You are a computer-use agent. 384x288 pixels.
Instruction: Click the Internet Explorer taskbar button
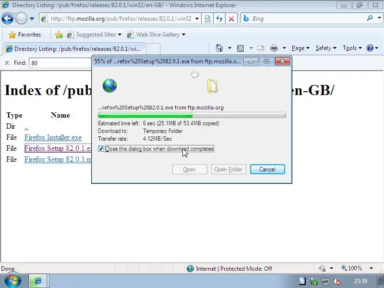[37, 281]
